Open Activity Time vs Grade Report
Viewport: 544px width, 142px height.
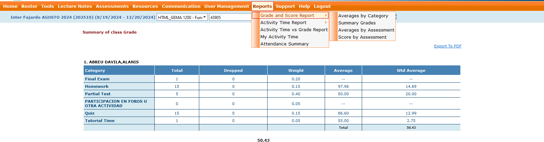(x=294, y=30)
